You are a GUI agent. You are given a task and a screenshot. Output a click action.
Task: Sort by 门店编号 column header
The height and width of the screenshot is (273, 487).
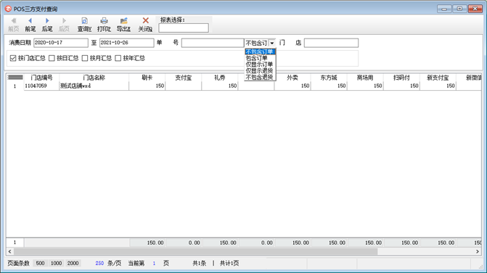click(41, 78)
